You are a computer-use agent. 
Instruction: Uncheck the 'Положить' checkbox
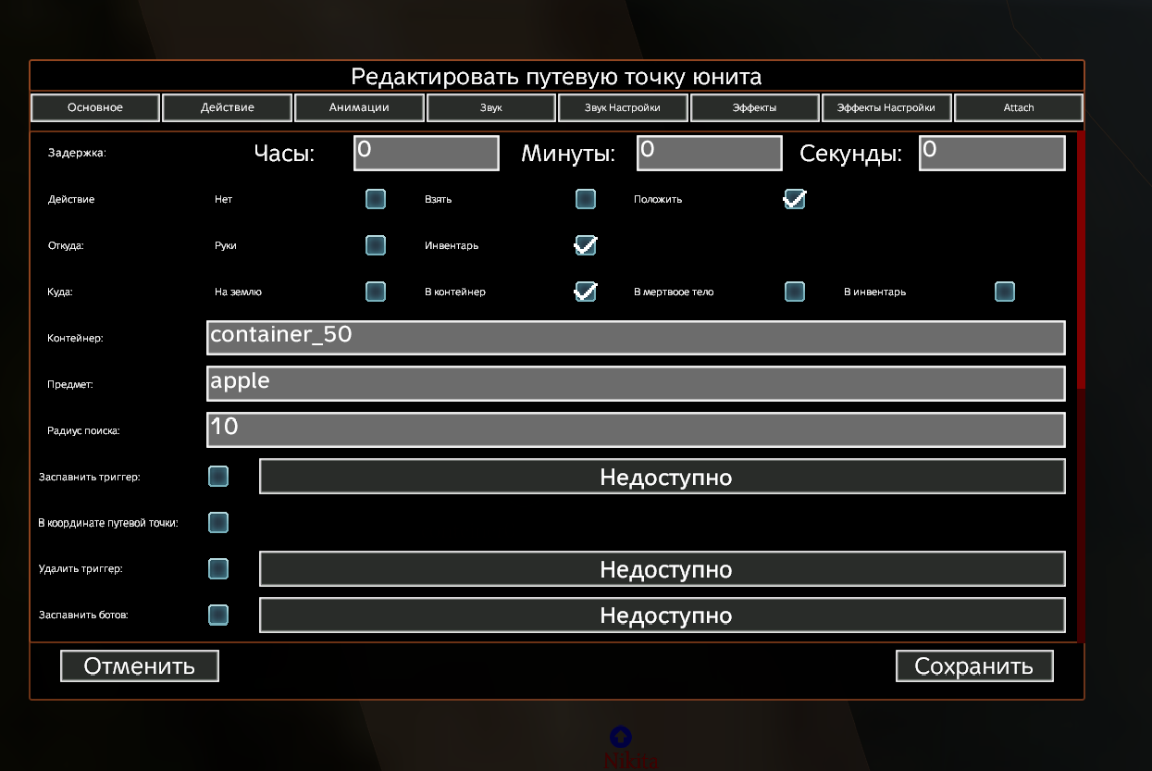tap(794, 199)
